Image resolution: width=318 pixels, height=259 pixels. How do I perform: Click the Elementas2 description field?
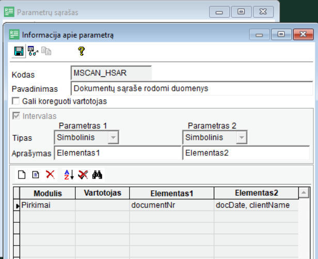coord(246,153)
